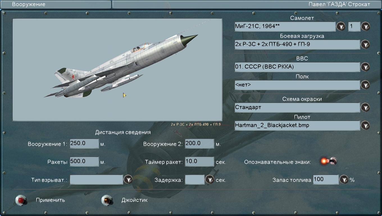Click the Полк heading

[x=302, y=76]
